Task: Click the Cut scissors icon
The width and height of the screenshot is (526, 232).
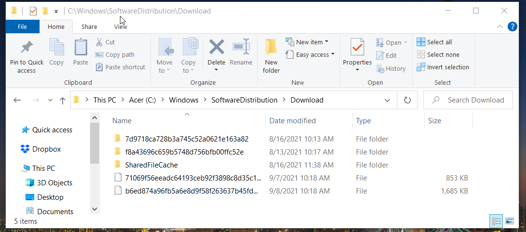Action: click(99, 42)
